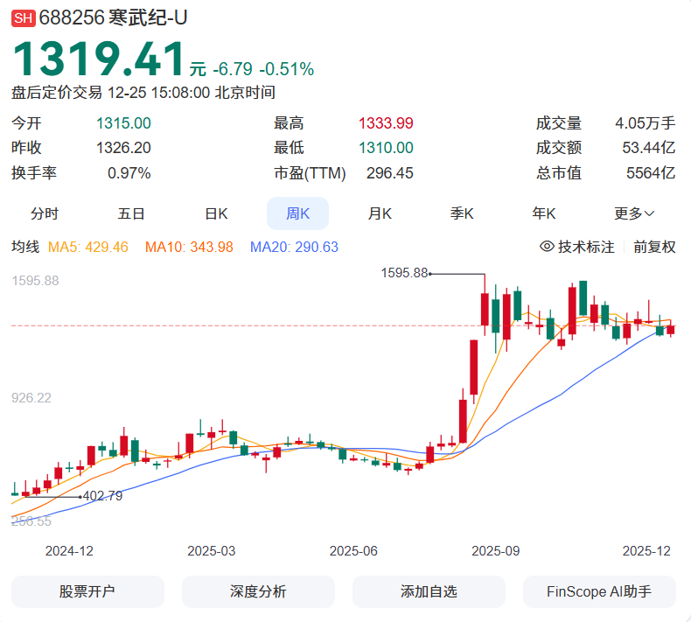Screen dimensions: 691x622
Task: Click the 1595.88 peak price marker
Action: coord(404,273)
